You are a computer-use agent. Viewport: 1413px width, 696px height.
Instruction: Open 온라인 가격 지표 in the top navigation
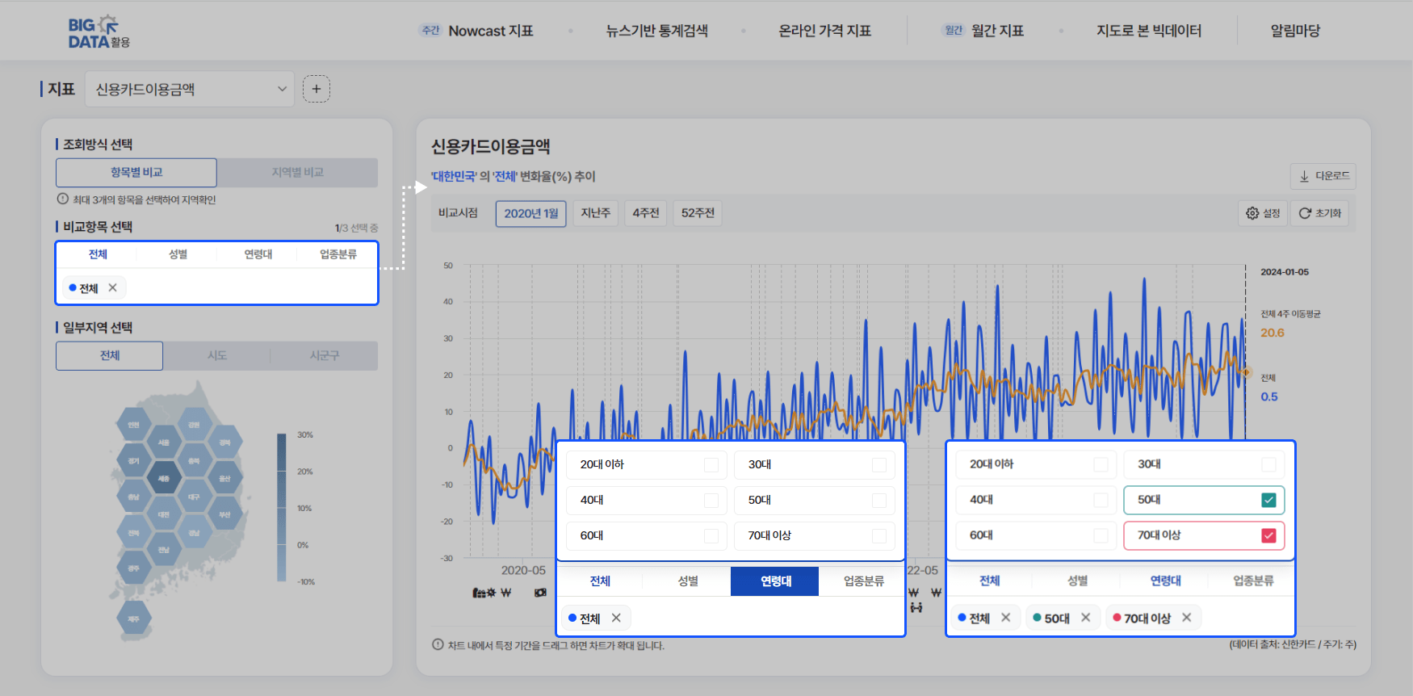[824, 31]
